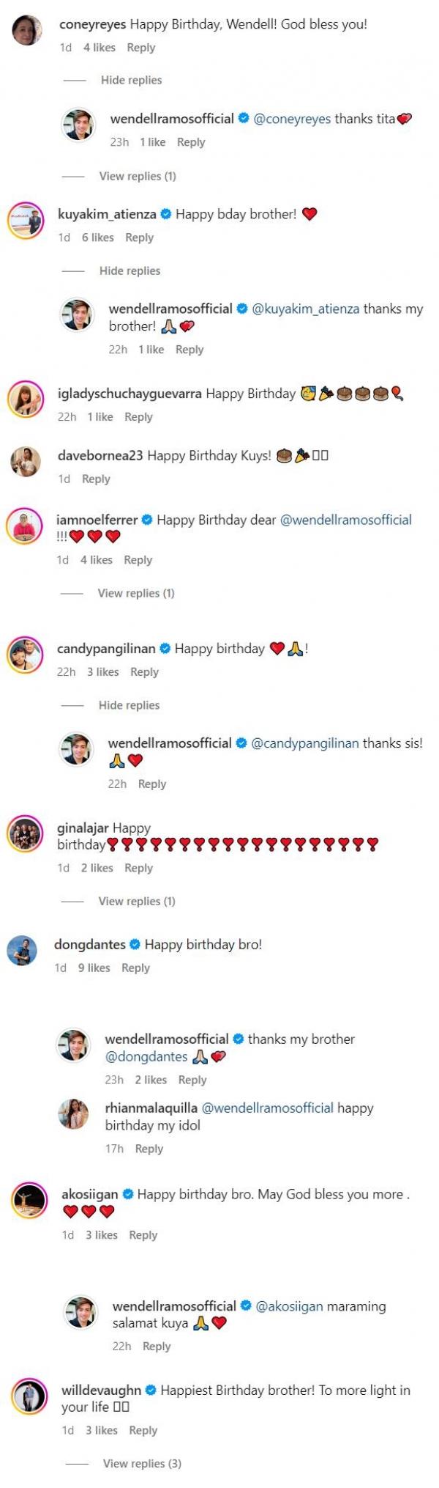Open davebornea23 profile picture
This screenshot has width=439, height=1488.
point(26,462)
